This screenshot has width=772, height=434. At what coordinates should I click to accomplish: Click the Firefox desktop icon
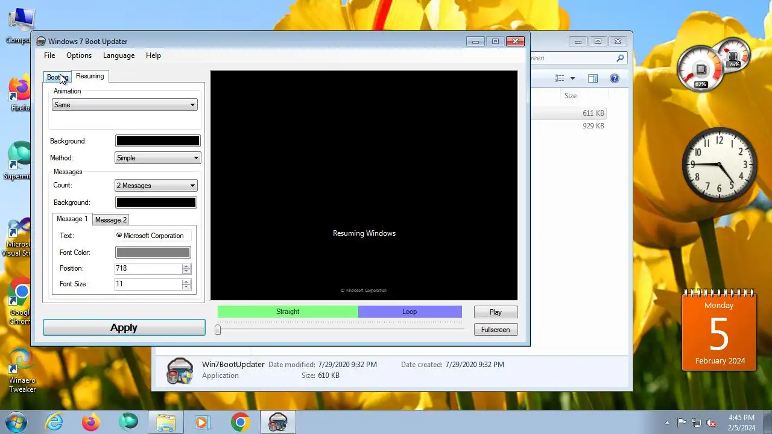(x=20, y=94)
